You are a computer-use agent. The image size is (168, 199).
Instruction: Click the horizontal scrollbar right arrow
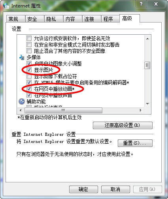pyautogui.click(x=141, y=110)
